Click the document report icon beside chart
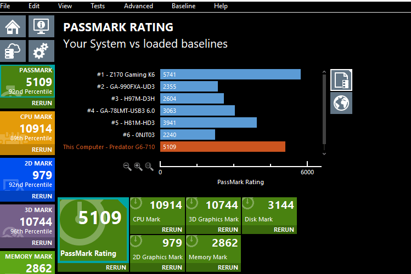Viewport: 411px width, 274px height. coord(341,80)
